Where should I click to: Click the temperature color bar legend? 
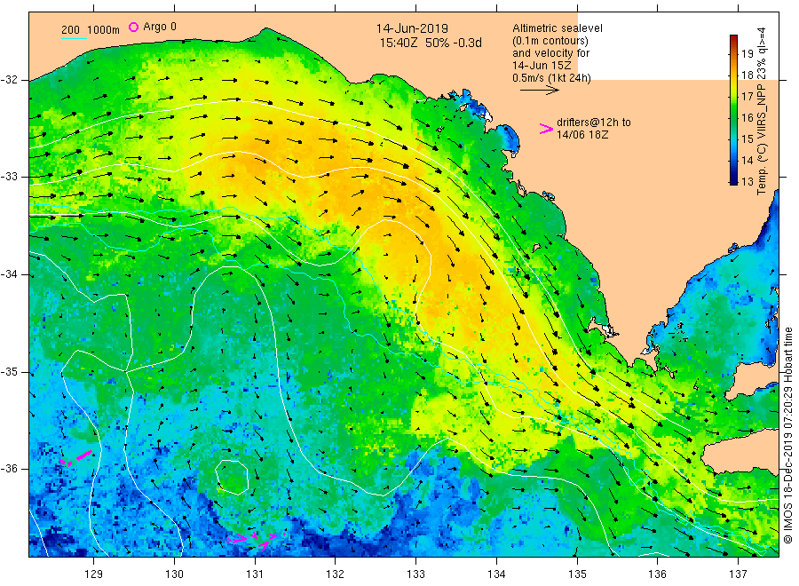point(734,109)
